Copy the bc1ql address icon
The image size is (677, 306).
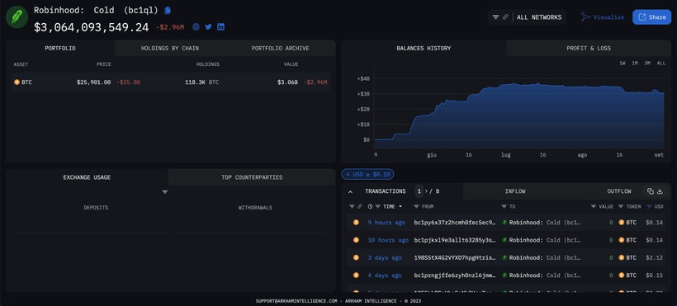point(168,10)
